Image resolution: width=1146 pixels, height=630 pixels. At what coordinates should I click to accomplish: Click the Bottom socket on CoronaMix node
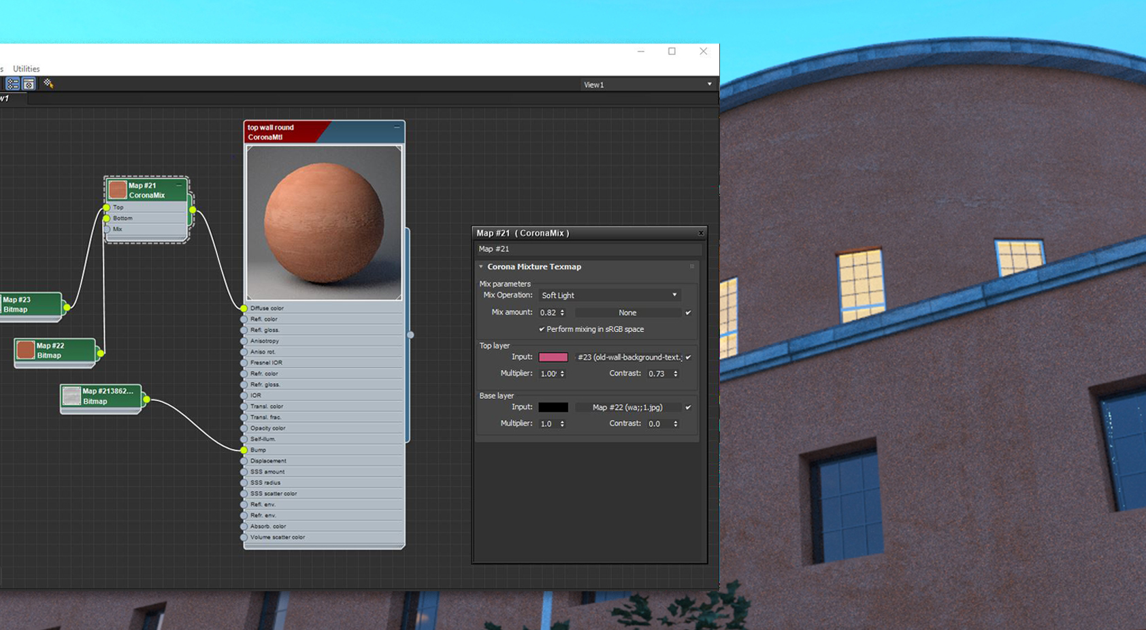click(x=106, y=218)
